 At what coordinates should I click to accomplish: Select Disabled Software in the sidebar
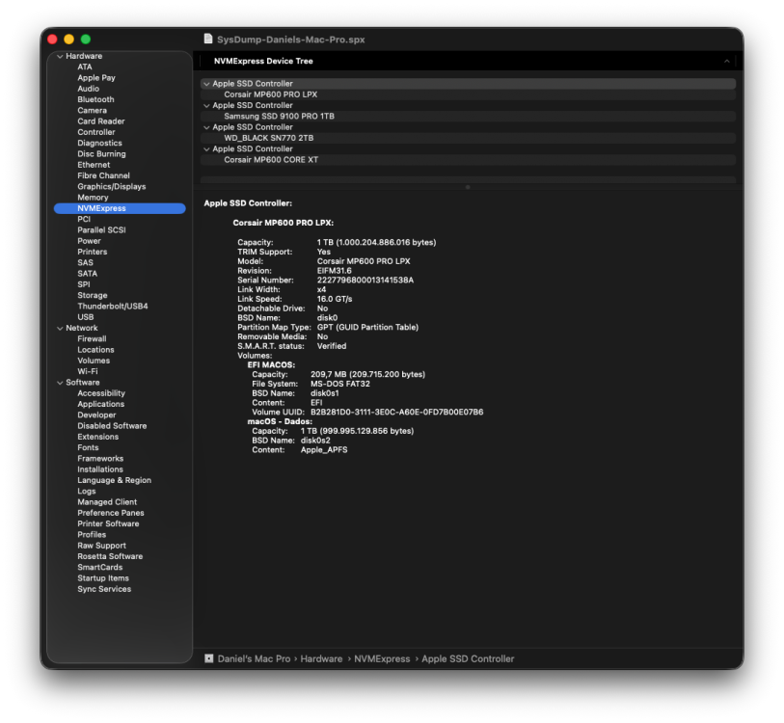coord(112,426)
